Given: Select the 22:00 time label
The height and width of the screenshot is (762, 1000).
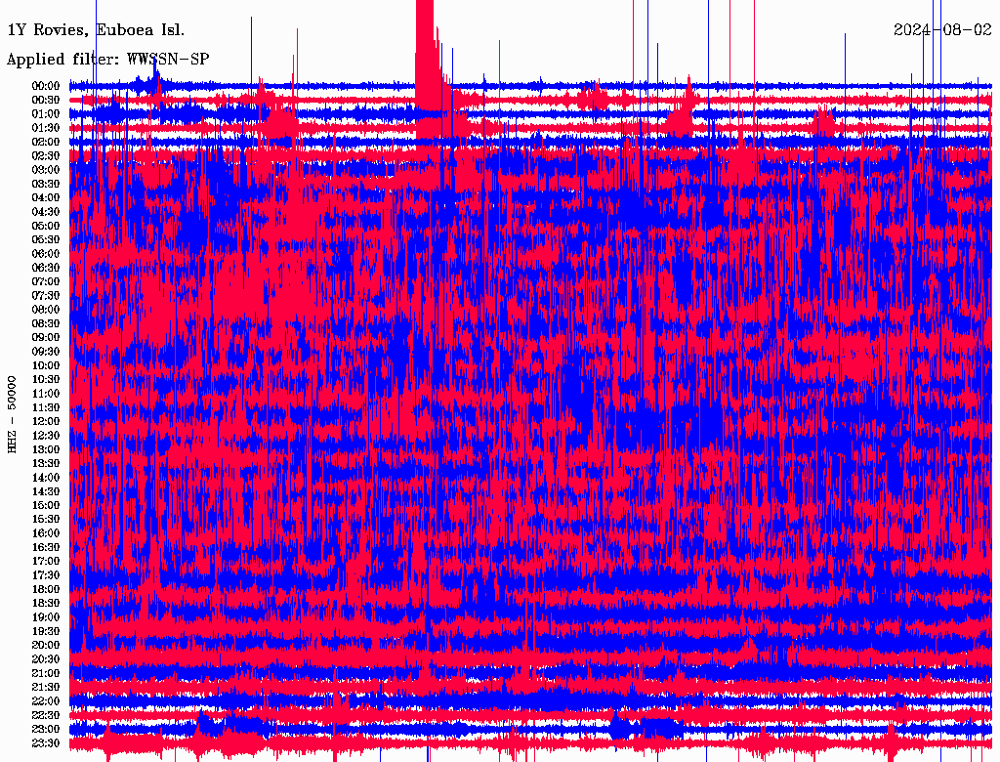Looking at the screenshot, I should [x=46, y=701].
